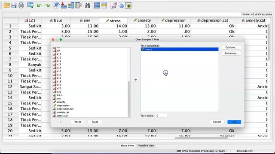Image resolution: width=275 pixels, height=154 pixels.
Task: Select row number 8 header
Action: tap(10, 65)
